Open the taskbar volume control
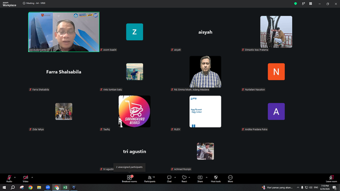 tap(311, 187)
